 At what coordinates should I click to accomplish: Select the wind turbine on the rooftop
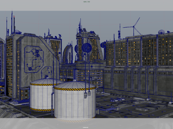(x=133, y=27)
